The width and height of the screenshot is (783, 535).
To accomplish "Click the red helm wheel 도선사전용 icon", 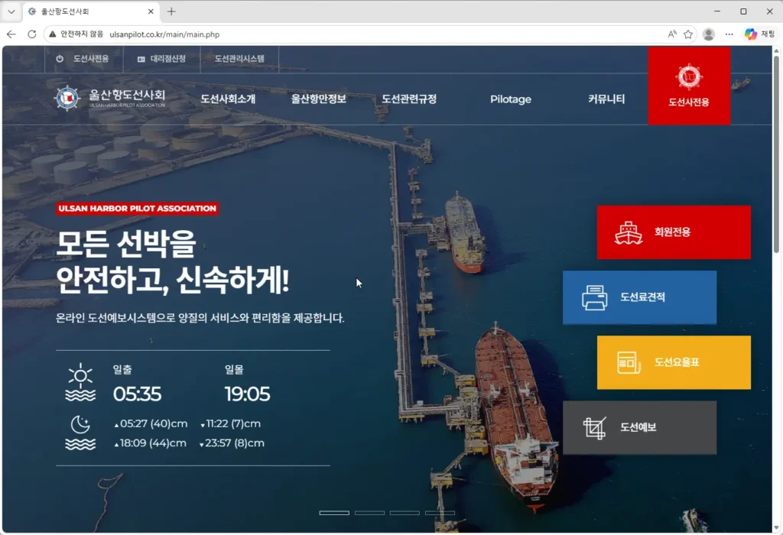I will click(x=689, y=77).
